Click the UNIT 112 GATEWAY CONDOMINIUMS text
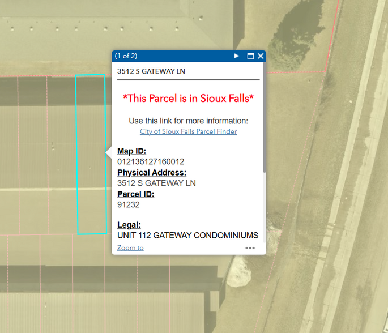Image resolution: width=388 pixels, height=333 pixels. (x=187, y=235)
